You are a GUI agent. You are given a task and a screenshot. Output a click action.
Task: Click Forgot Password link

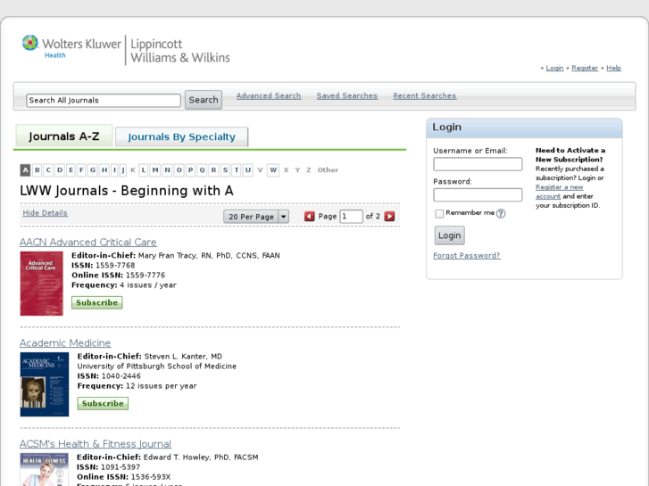tap(467, 256)
